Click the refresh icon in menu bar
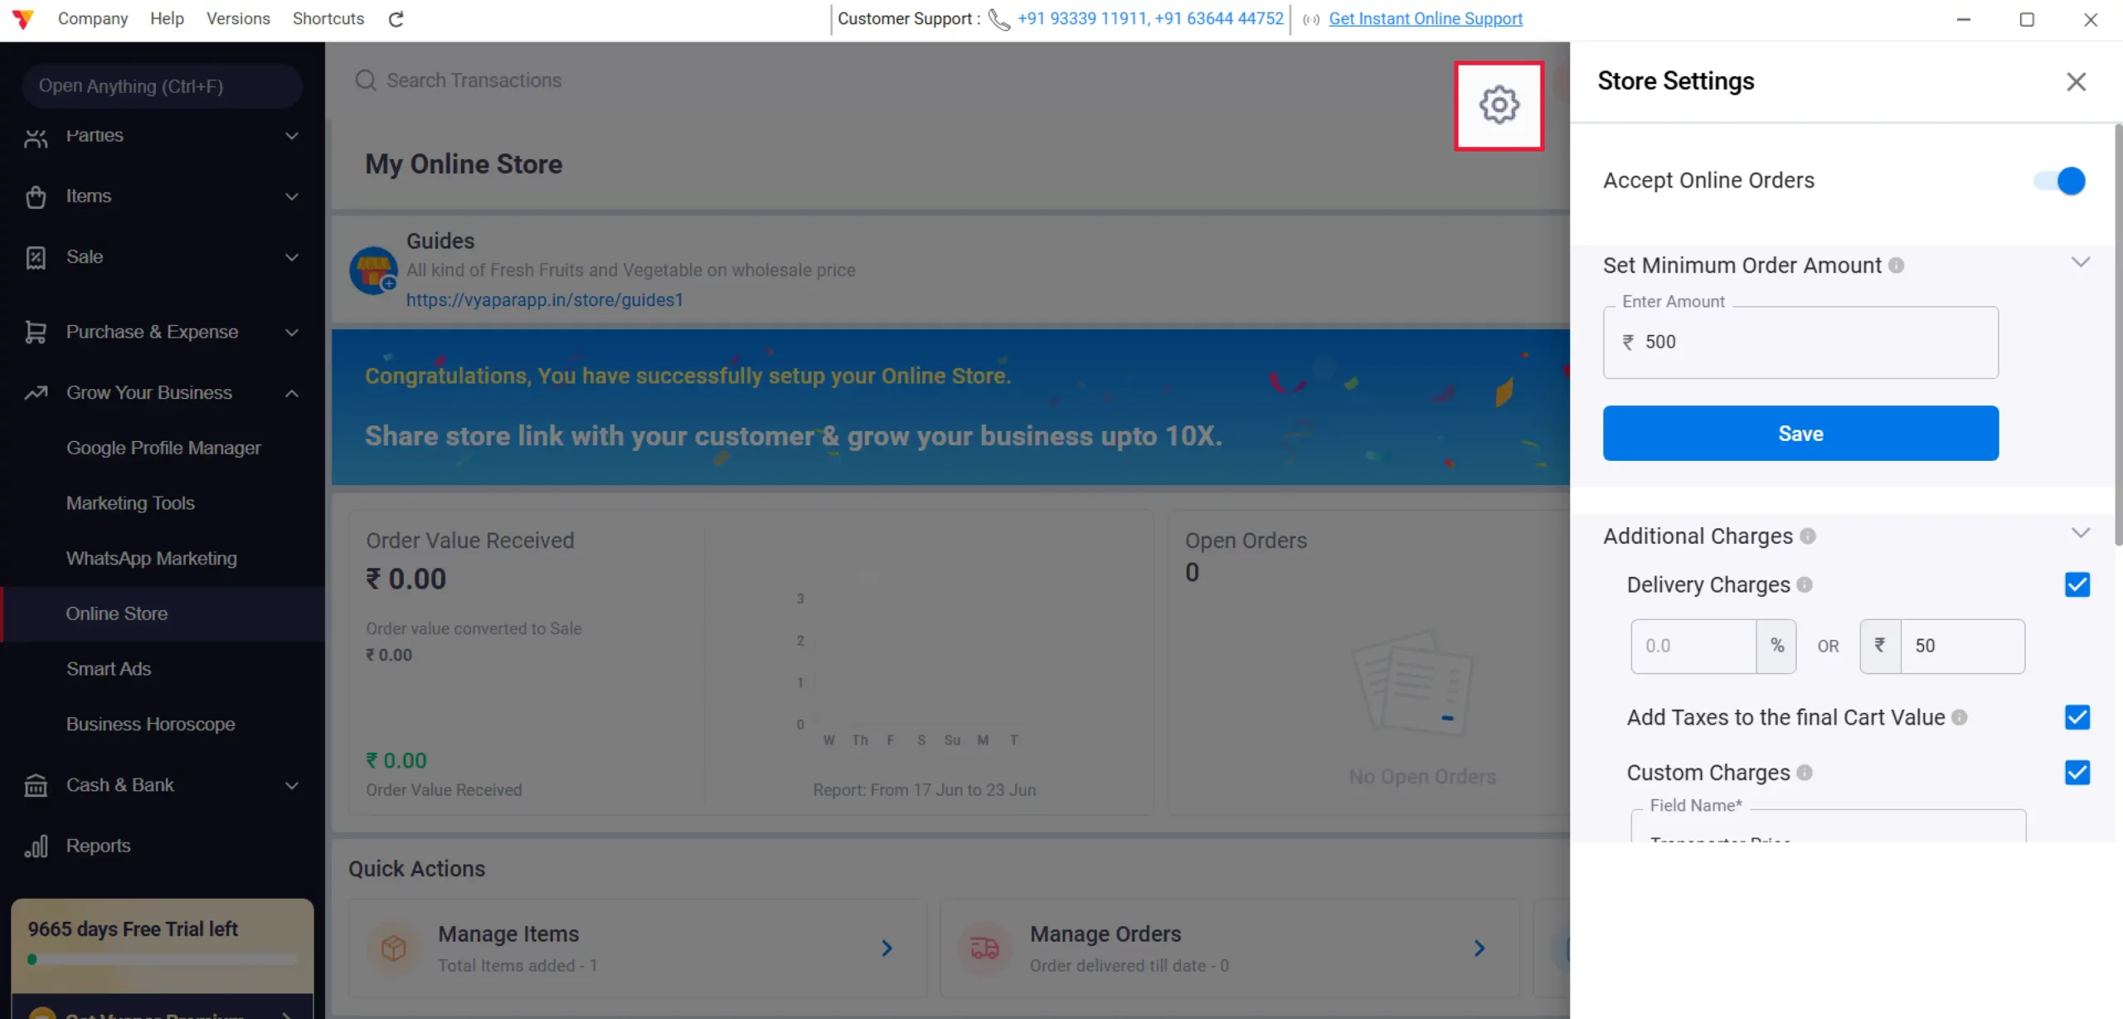Image resolution: width=2123 pixels, height=1019 pixels. [x=396, y=19]
